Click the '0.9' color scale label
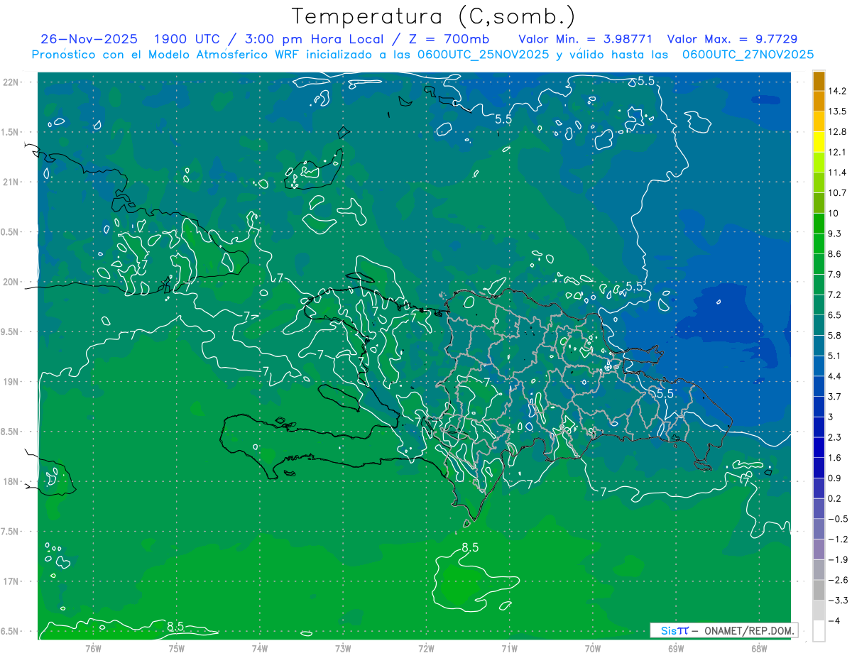852x658 pixels. pyautogui.click(x=835, y=478)
